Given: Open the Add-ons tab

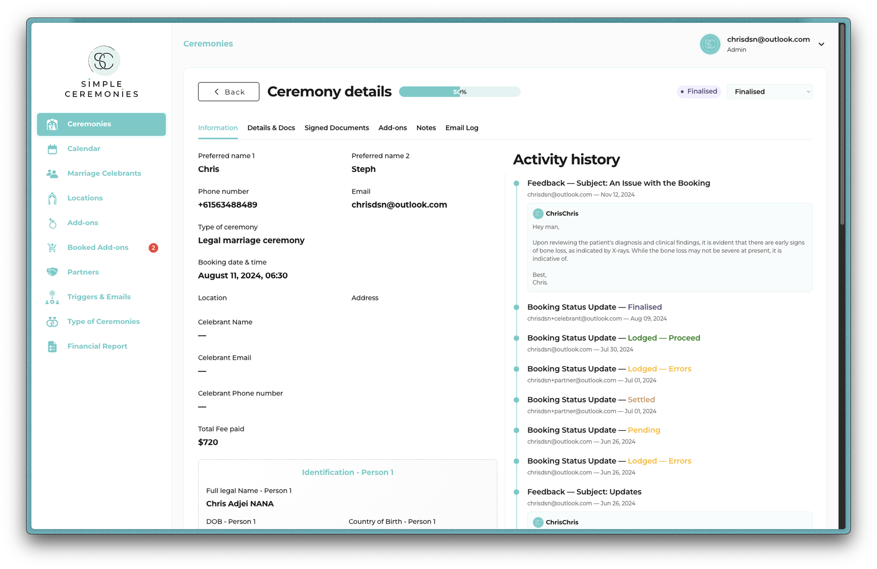Looking at the screenshot, I should 392,128.
